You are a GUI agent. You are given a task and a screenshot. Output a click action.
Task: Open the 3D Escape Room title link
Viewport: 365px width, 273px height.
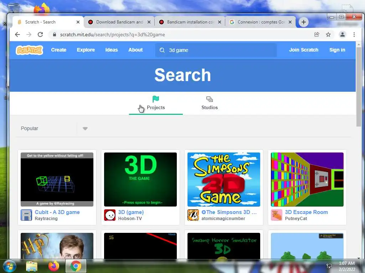(306, 212)
